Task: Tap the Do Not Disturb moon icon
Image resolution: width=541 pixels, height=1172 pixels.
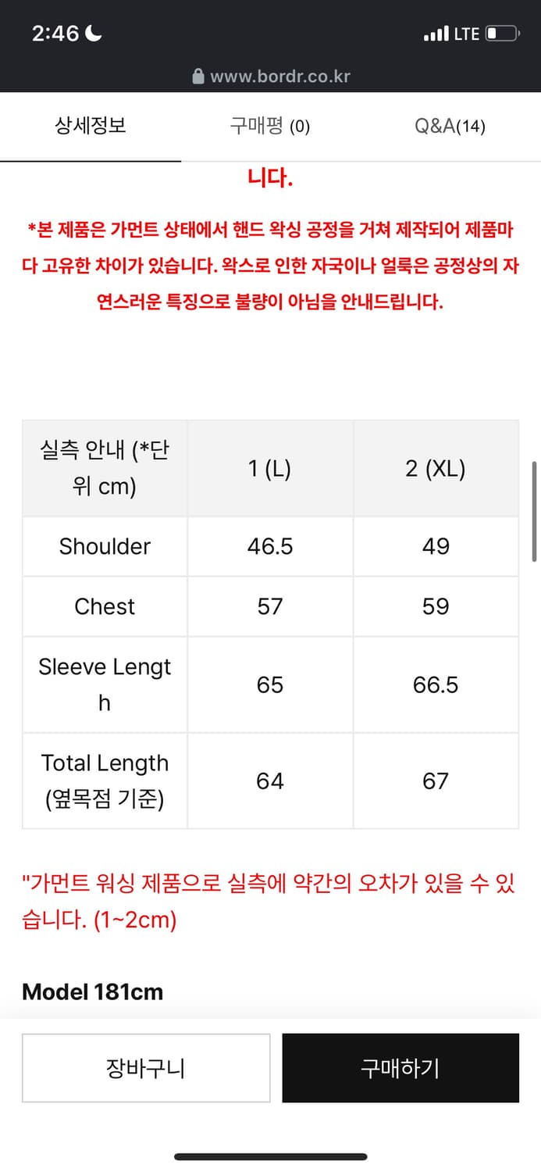Action: 94,34
